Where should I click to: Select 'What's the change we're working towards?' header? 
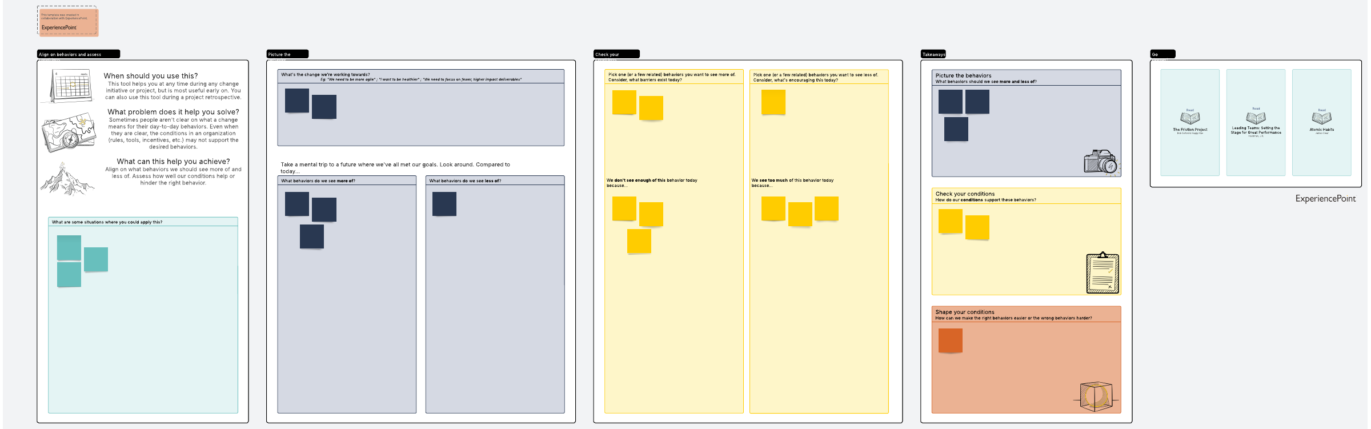point(325,74)
